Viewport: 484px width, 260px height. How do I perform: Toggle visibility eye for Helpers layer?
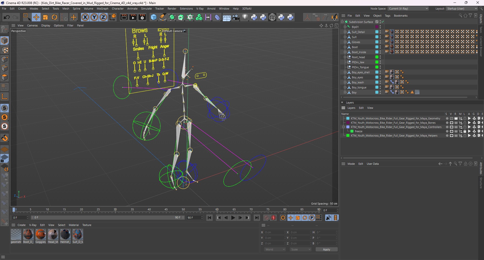point(451,136)
